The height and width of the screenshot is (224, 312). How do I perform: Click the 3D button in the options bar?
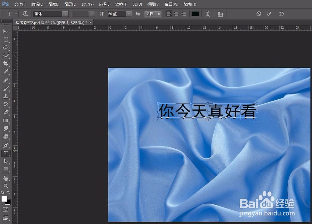281,14
